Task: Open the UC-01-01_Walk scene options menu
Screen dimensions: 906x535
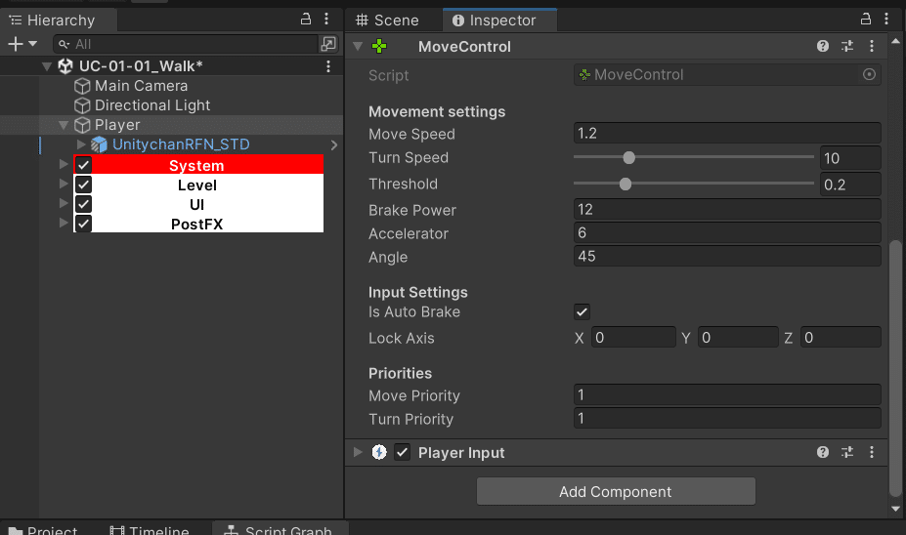Action: [x=328, y=66]
